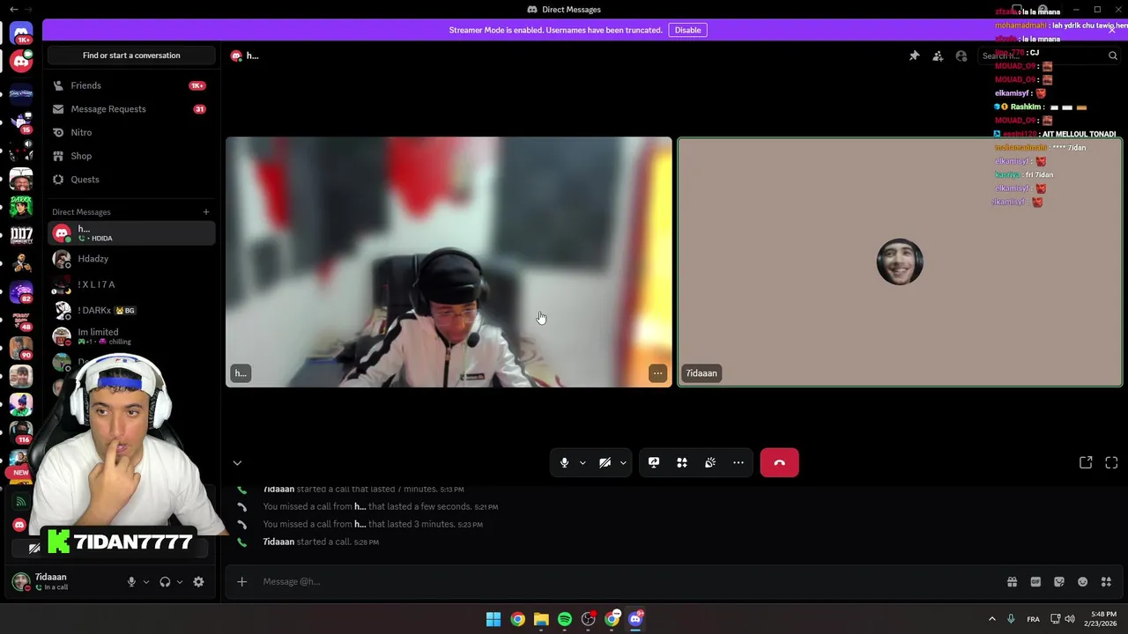
Task: Open input device dropdown in user panel
Action: (x=146, y=581)
